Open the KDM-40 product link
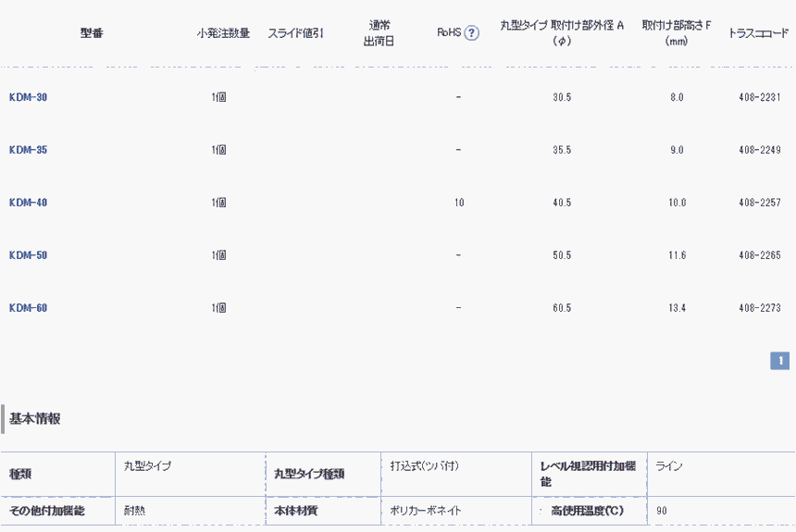This screenshot has height=532, width=796. 28,203
